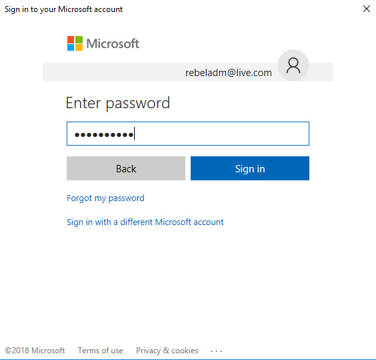Image resolution: width=376 pixels, height=360 pixels.
Task: Place cursor at end of password dots
Action: click(134, 134)
